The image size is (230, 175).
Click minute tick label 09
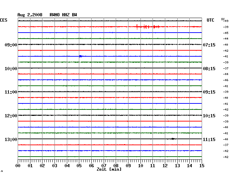coord(128,165)
